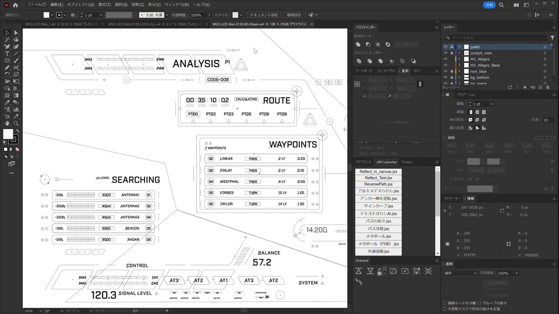Click the ドキュメント設定 button
559x314 pixels.
[x=263, y=15]
